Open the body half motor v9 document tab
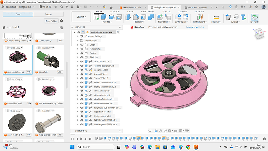Screen dimensions: 268x151 click(x=132, y=7)
